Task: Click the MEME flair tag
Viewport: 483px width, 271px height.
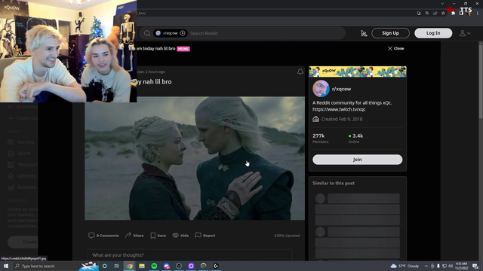Action: tap(183, 49)
